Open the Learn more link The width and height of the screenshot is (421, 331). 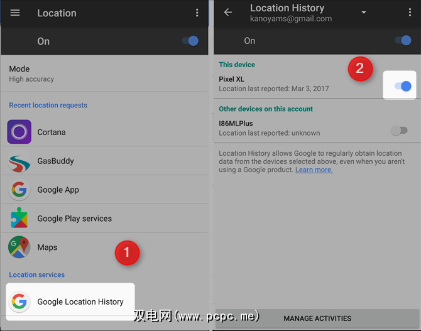tap(314, 170)
